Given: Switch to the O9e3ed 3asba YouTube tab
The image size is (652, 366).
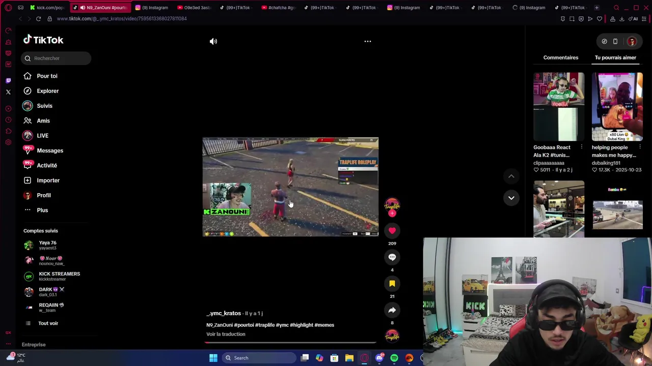Looking at the screenshot, I should pyautogui.click(x=194, y=8).
